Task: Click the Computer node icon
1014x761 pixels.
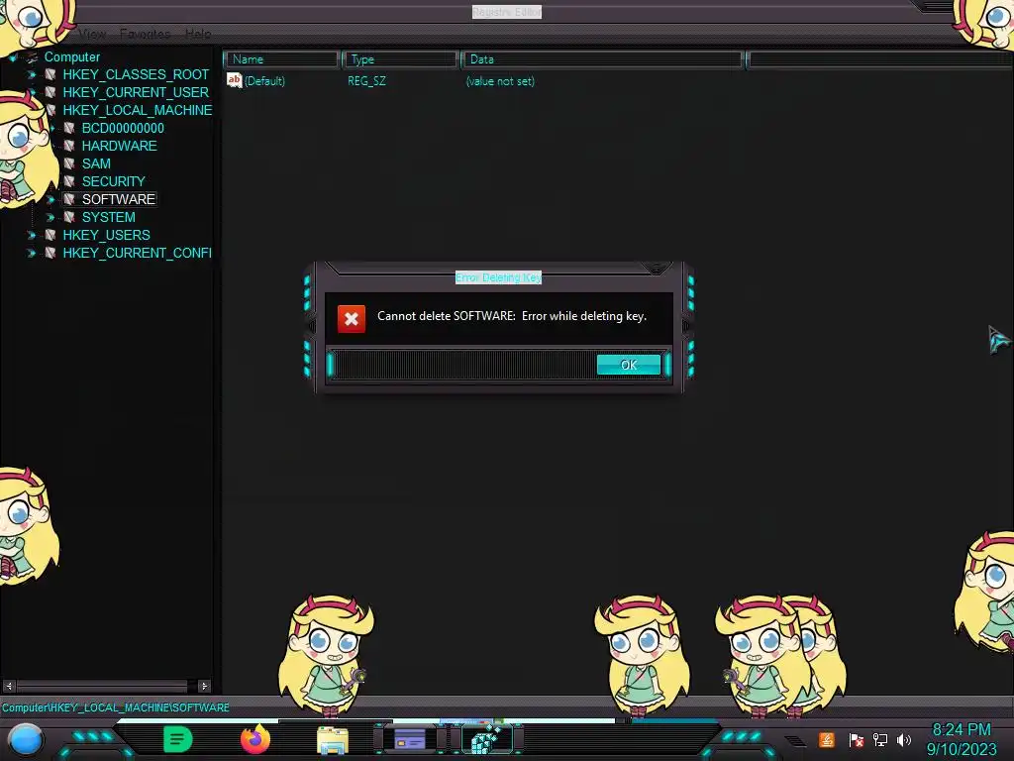Action: point(31,57)
